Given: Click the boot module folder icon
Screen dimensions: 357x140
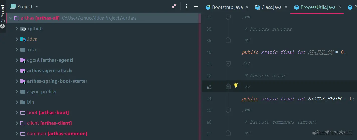Looking at the screenshot, I should click(x=23, y=113).
